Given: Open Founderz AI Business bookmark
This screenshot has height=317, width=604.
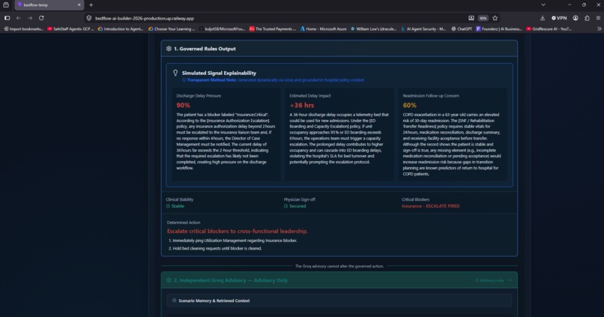Looking at the screenshot, I should pos(499,29).
